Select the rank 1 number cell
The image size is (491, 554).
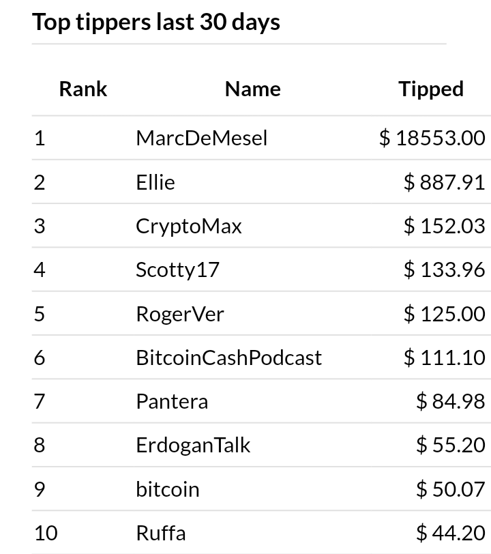[x=40, y=138]
